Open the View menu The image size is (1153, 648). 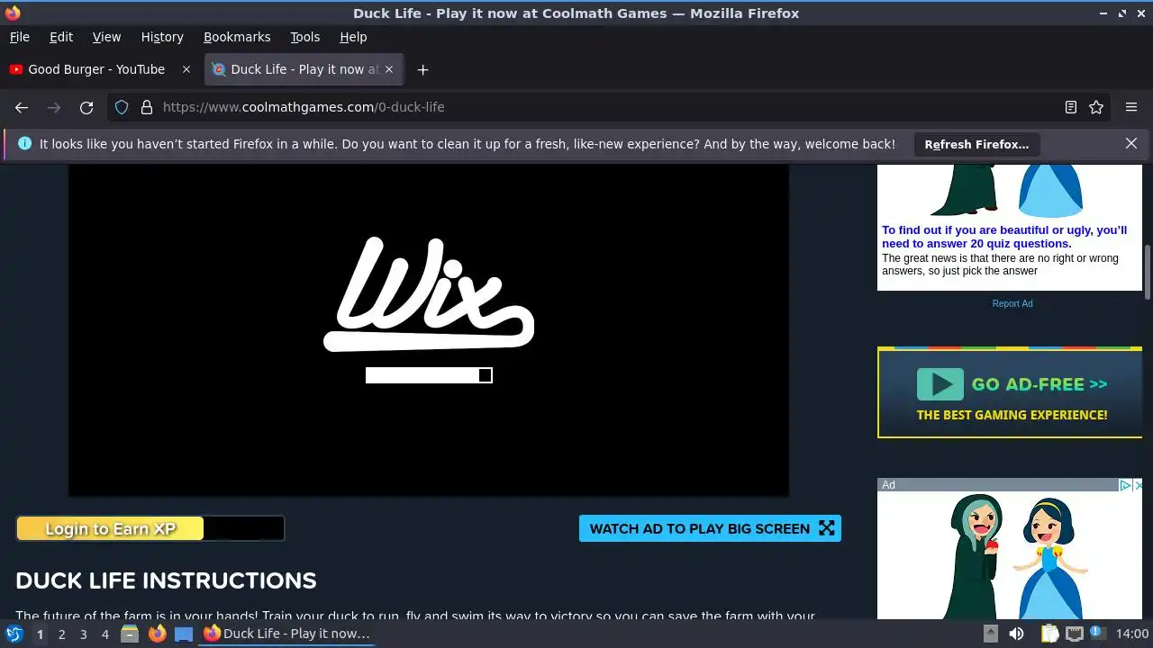pos(106,37)
